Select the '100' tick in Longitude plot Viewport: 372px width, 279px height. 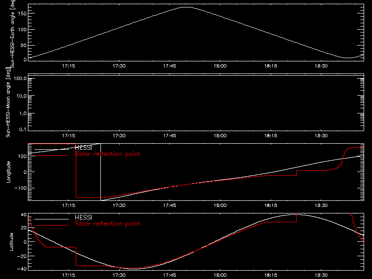(x=22, y=156)
